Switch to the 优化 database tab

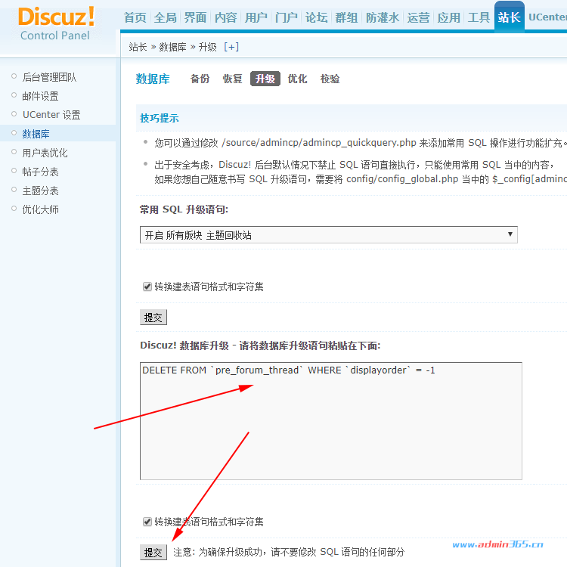tap(297, 79)
